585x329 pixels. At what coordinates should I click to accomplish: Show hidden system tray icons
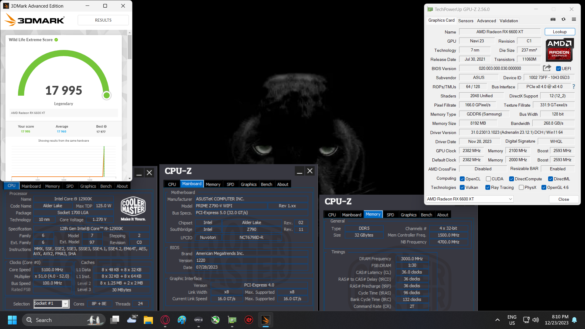point(498,320)
